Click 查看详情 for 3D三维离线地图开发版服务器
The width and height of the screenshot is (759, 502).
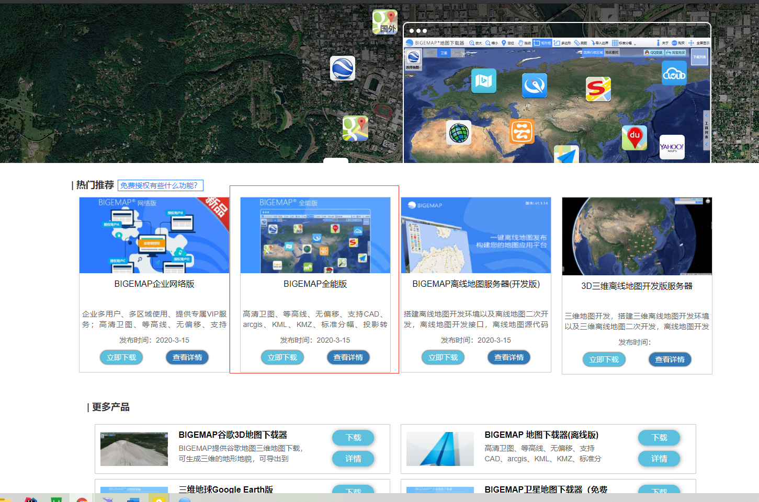coord(670,359)
